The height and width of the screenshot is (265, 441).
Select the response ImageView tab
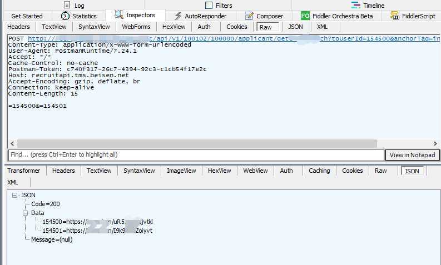(x=181, y=171)
